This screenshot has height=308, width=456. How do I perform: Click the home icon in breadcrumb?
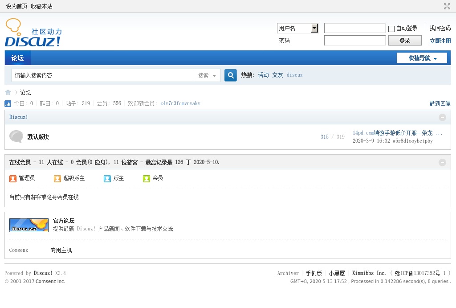8,92
